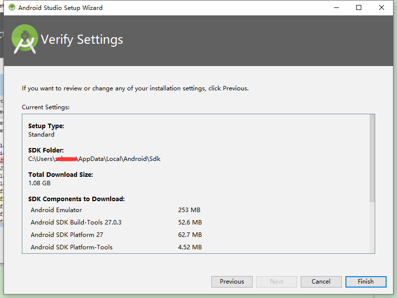
Task: Cancel the setup wizard
Action: [321, 282]
